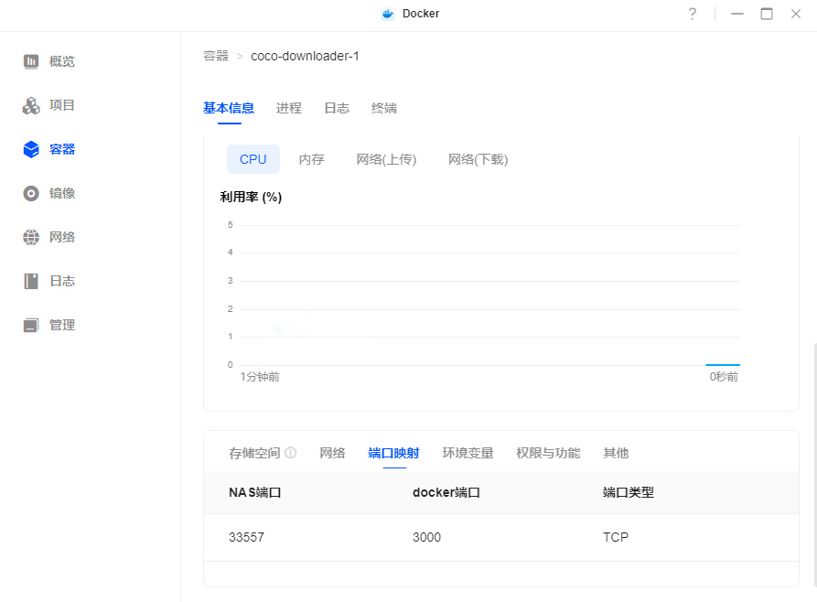Click the Images (镜像) disc icon
The width and height of the screenshot is (817, 602).
coord(31,193)
